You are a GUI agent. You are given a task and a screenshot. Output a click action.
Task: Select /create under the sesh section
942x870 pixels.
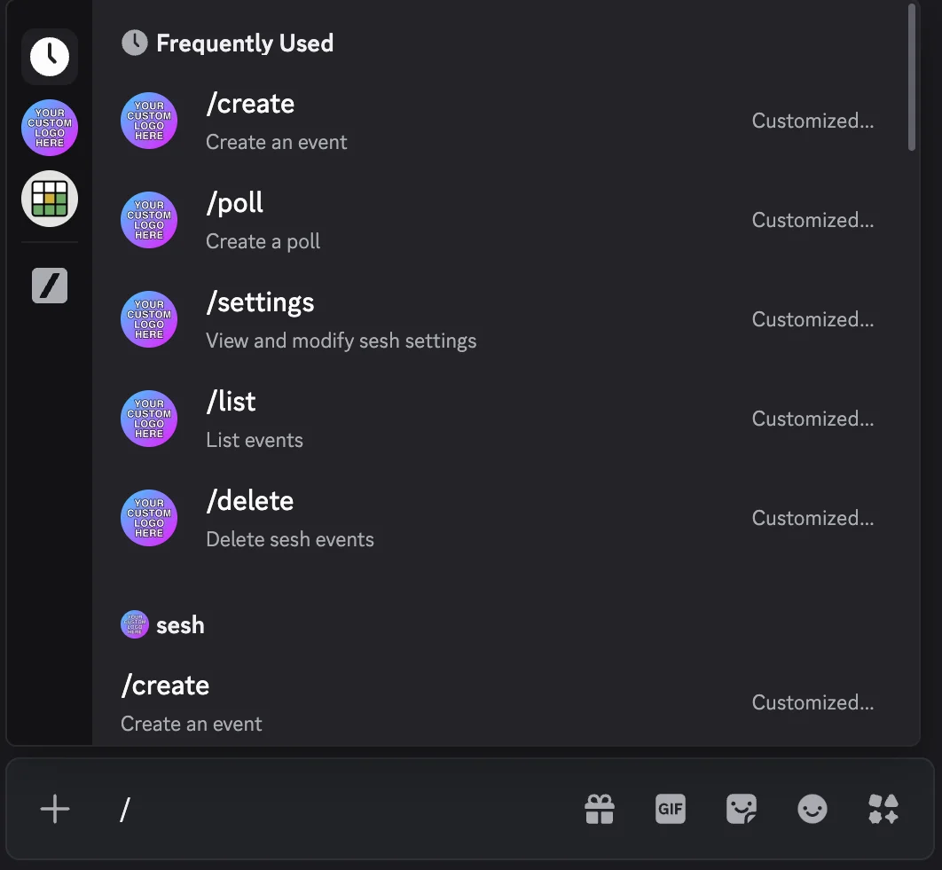tap(355, 701)
